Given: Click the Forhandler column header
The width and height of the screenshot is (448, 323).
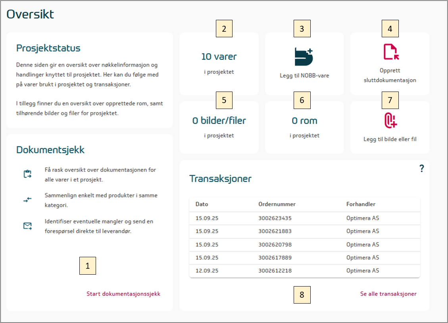Looking at the screenshot, I should (361, 205).
